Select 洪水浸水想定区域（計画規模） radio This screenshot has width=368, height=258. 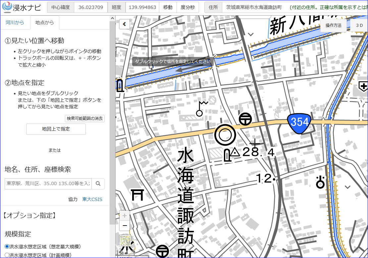pos(7,255)
